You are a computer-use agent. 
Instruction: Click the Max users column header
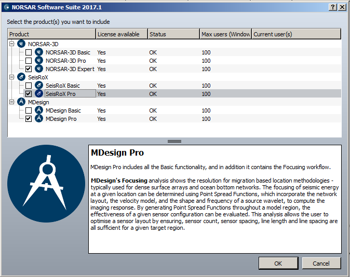tap(226, 34)
